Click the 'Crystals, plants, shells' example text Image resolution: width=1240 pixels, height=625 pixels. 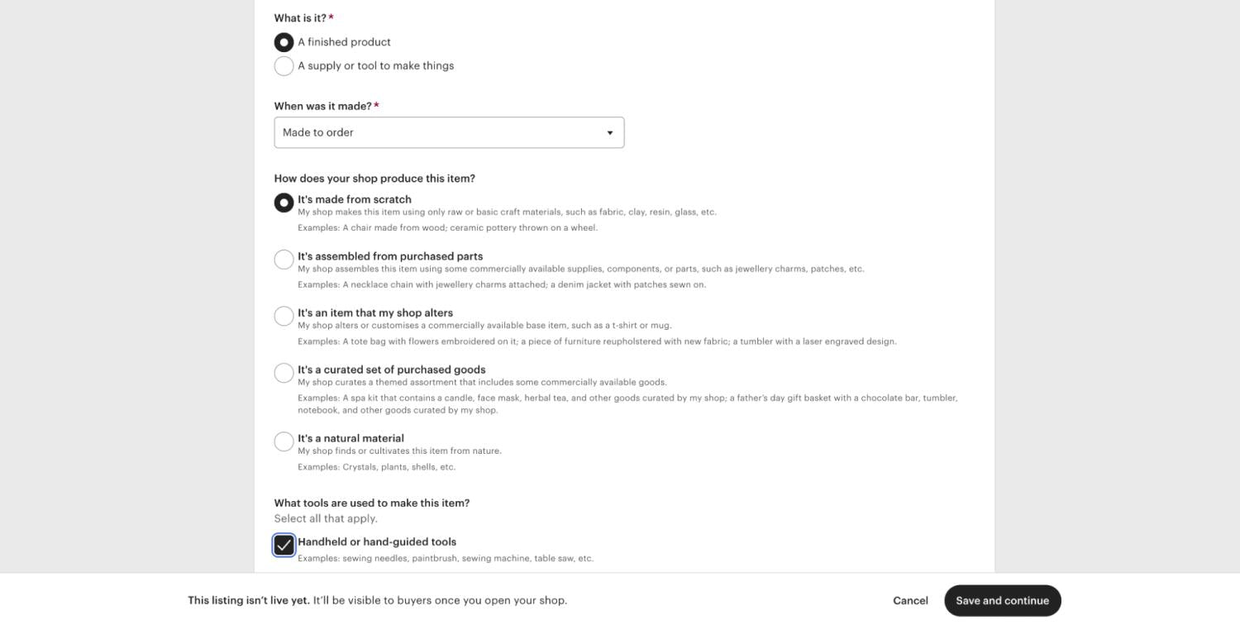[376, 467]
